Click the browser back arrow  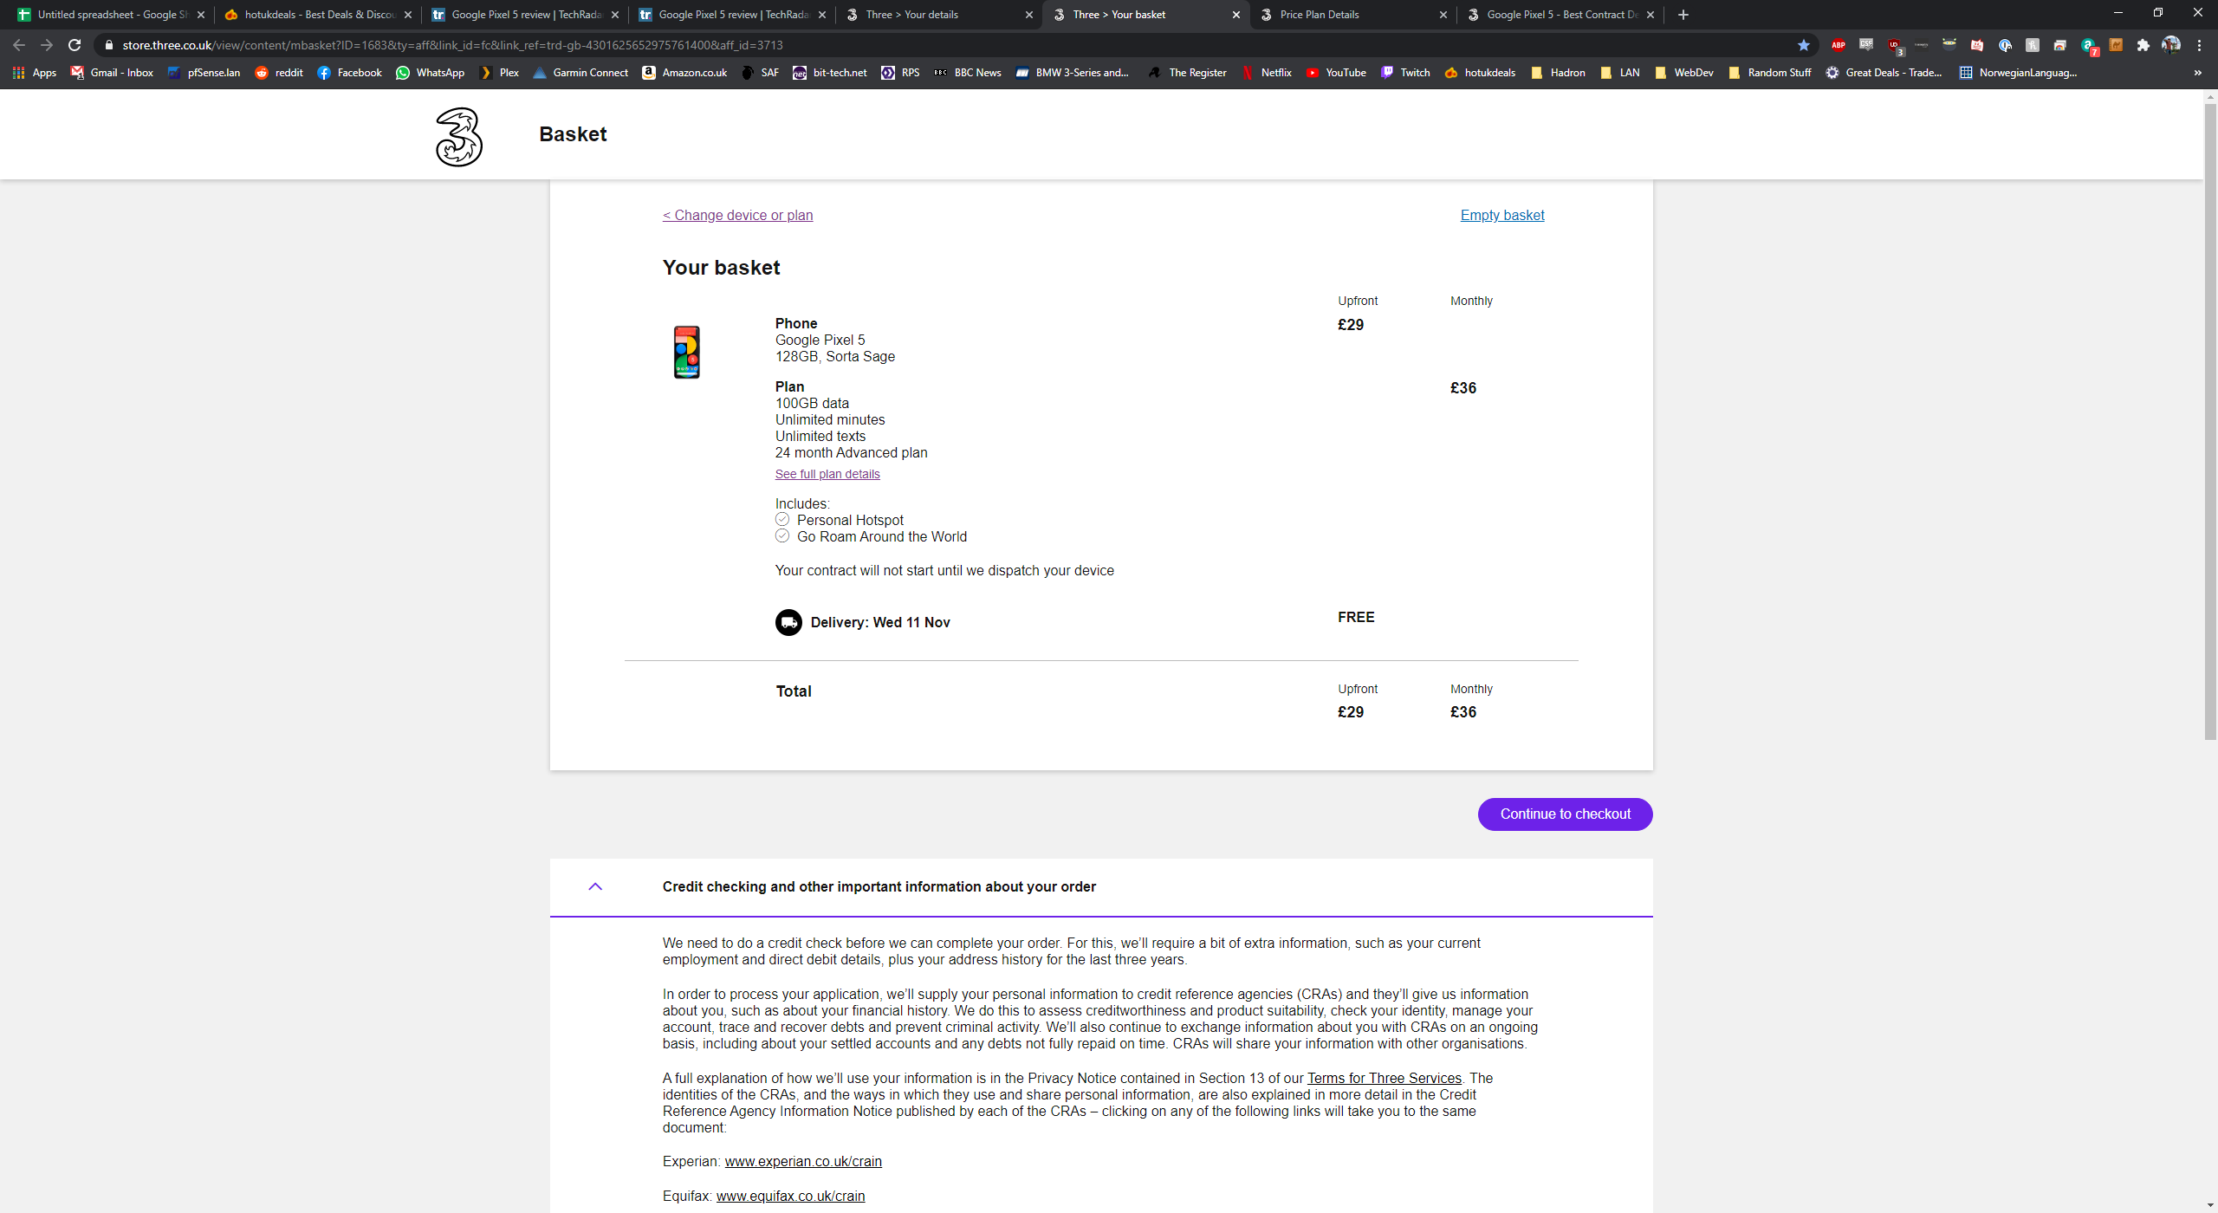(x=19, y=45)
